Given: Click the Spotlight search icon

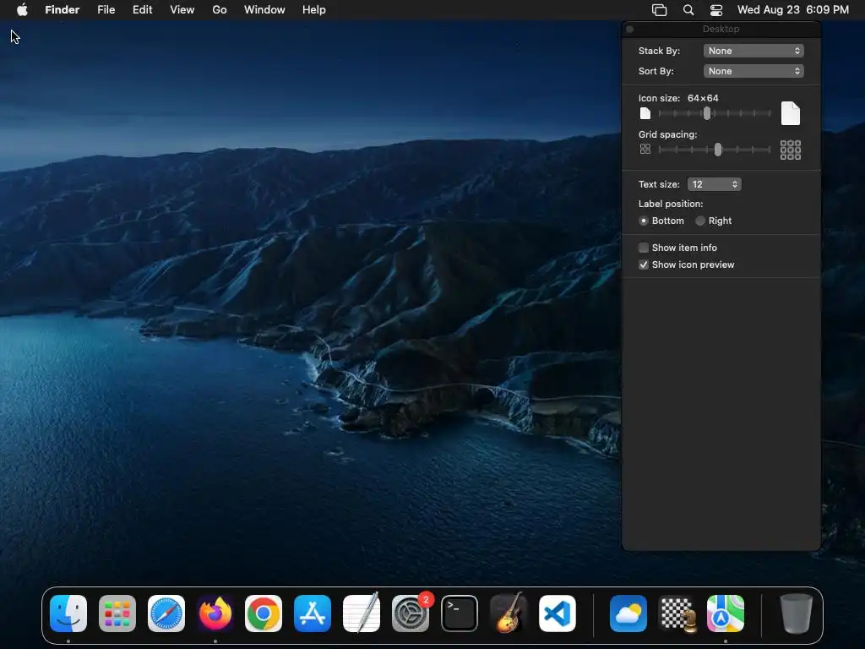Looking at the screenshot, I should click(688, 10).
